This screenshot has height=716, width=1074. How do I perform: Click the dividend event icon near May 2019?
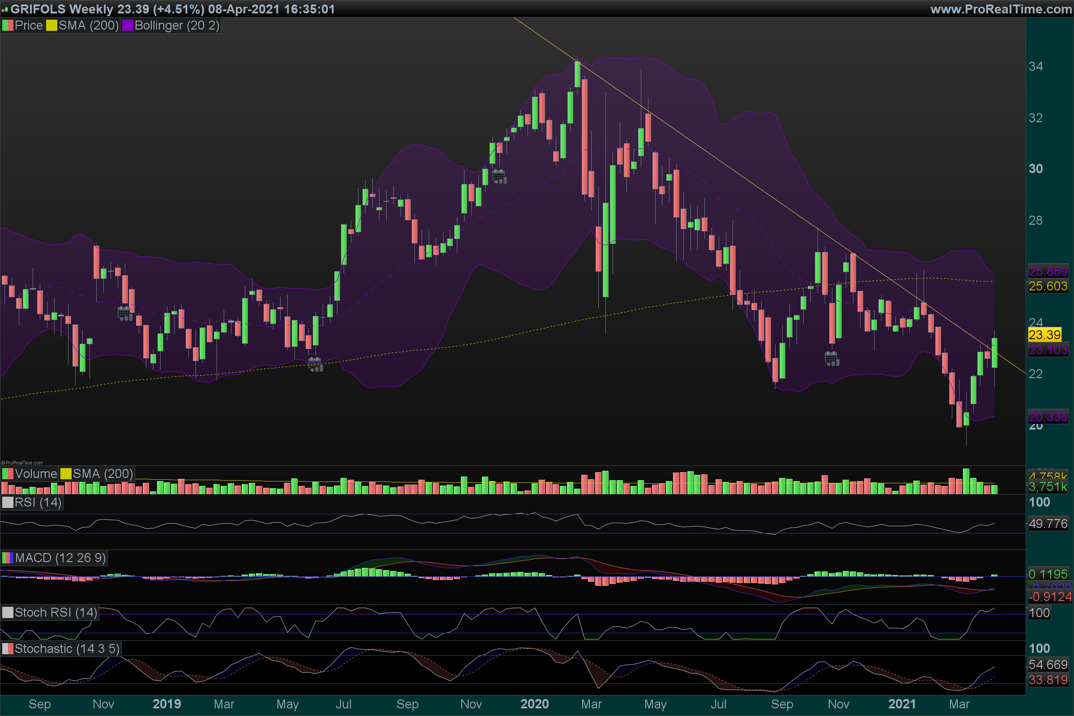(315, 364)
